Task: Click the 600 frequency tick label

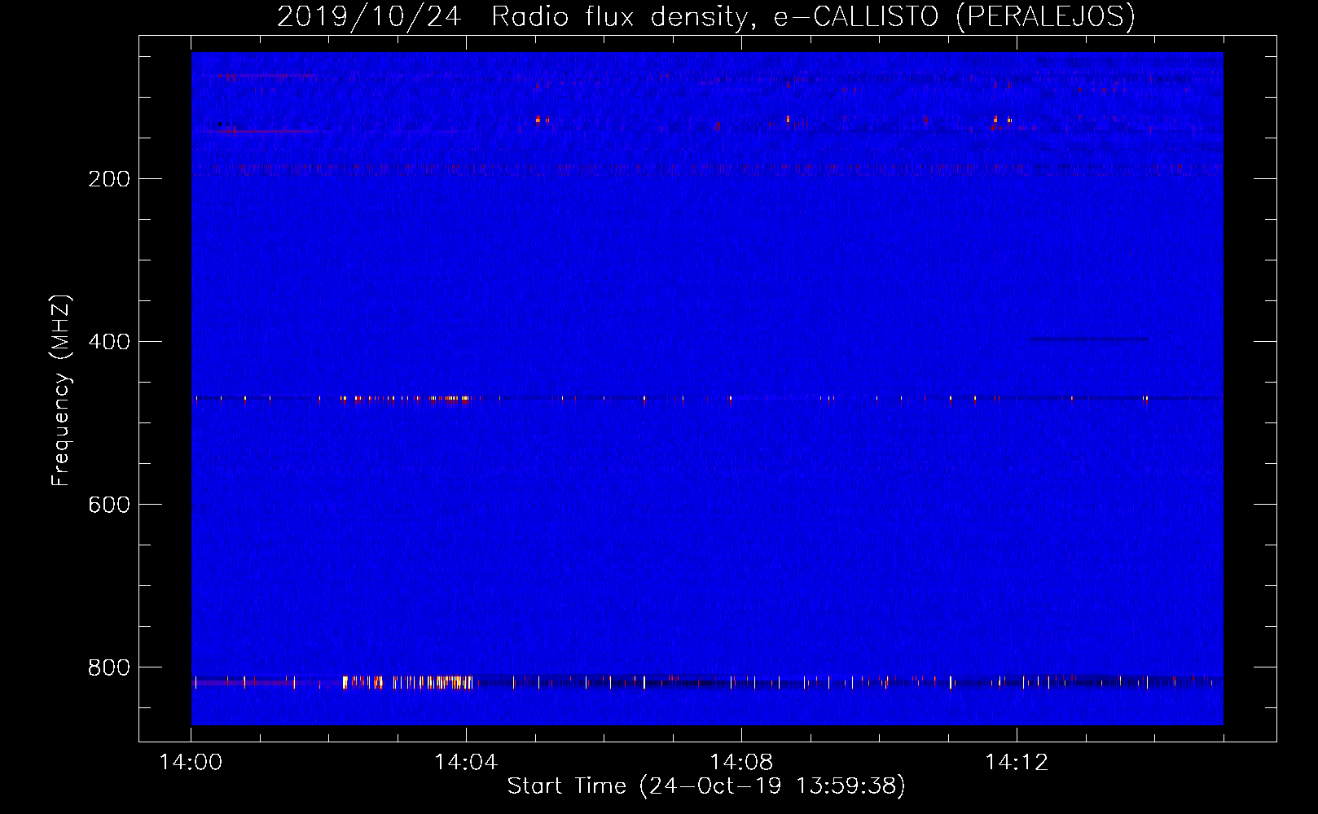Action: pyautogui.click(x=109, y=505)
